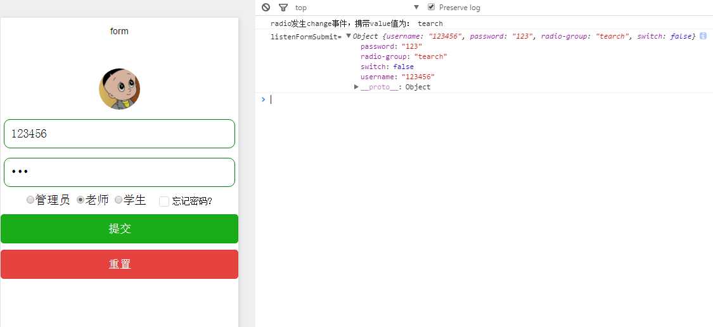Clear the console with the ban icon
Viewport: 713px width, 327px height.
266,7
